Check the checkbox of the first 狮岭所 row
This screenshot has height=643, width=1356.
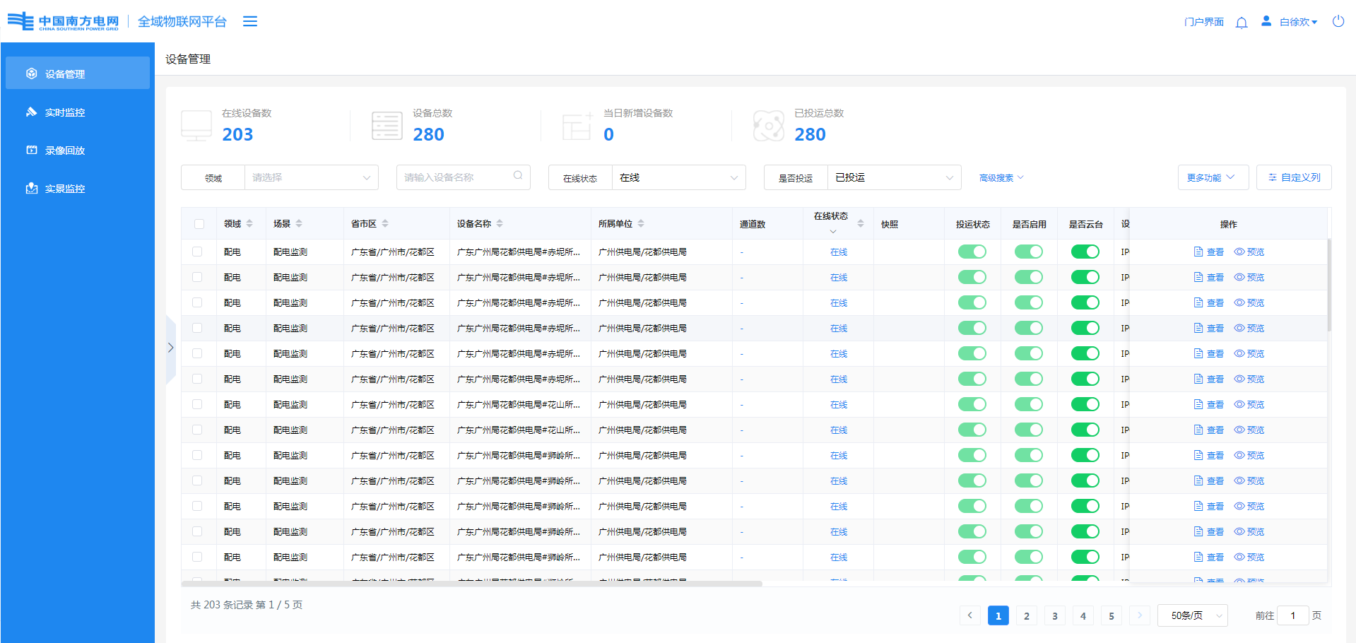coord(197,455)
